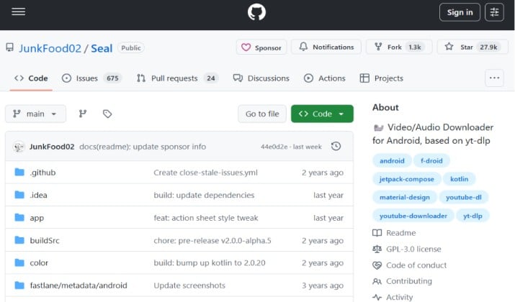
Task: Open the Discussions tab
Action: point(261,78)
